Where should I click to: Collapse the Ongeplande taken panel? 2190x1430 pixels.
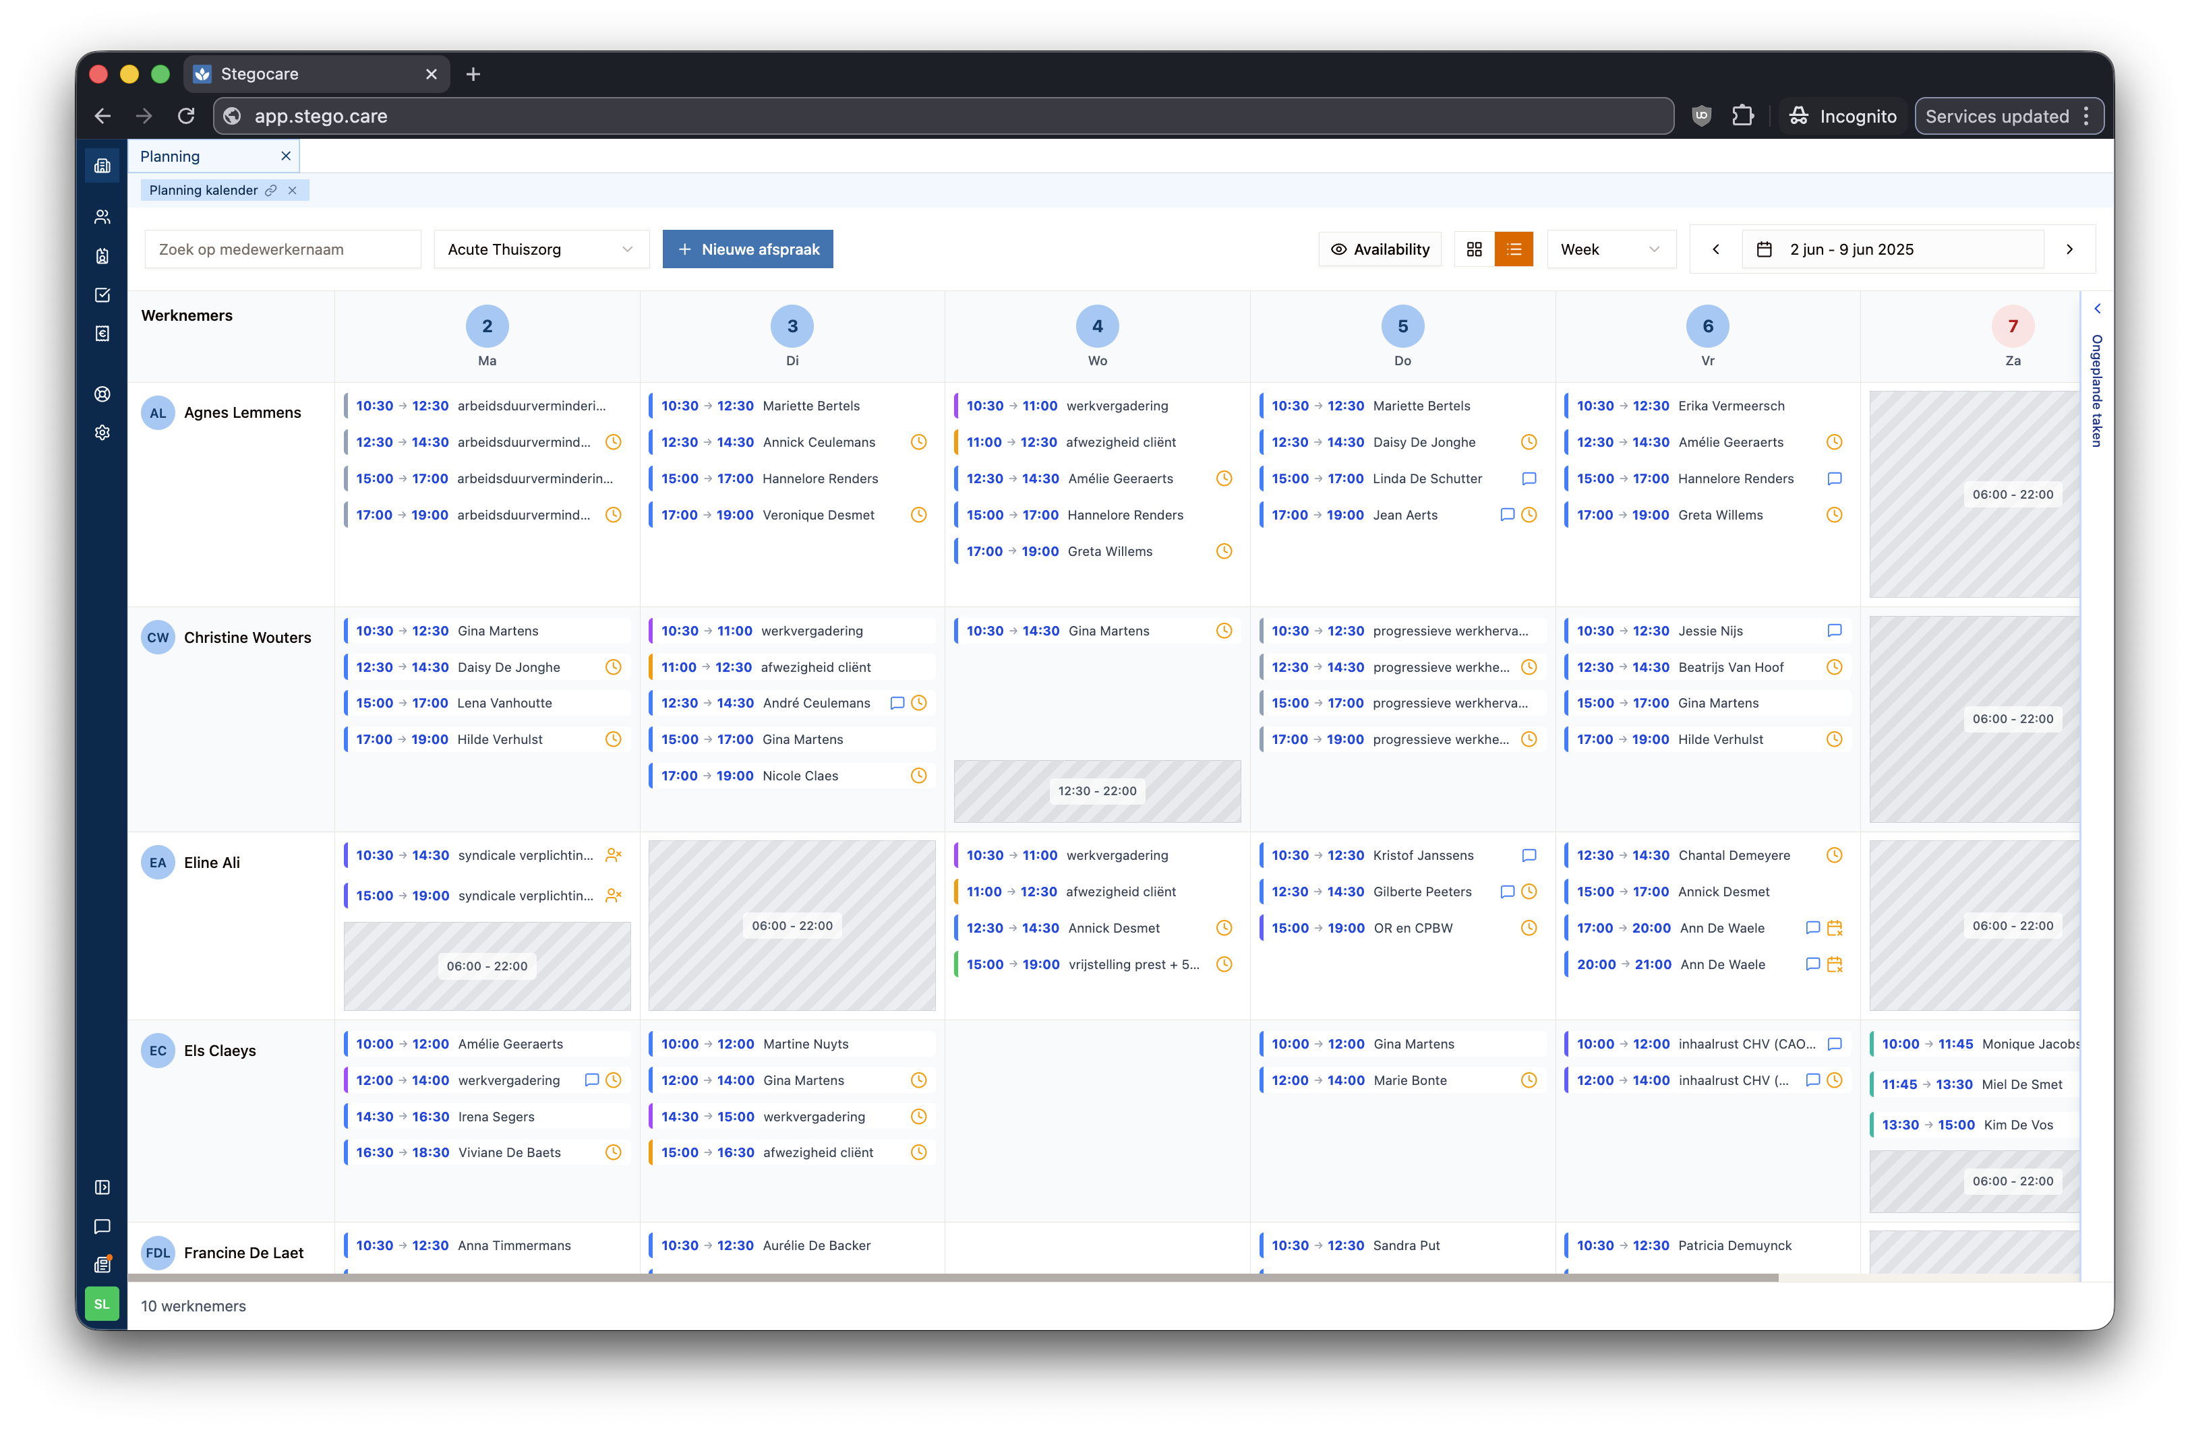[x=2098, y=309]
